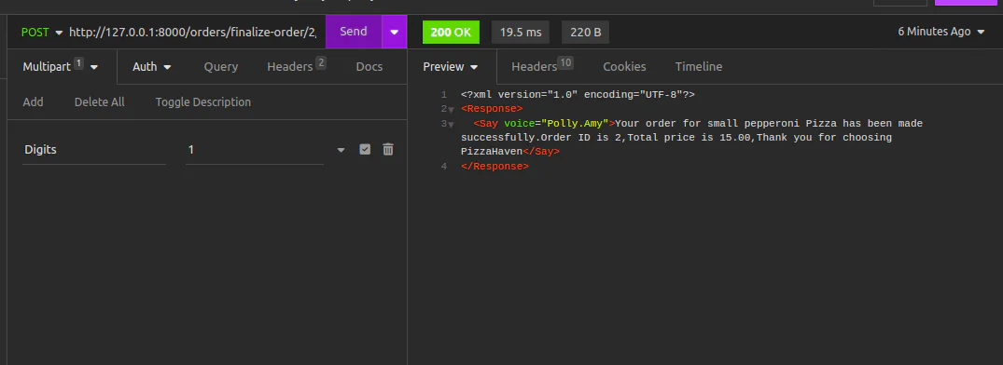Click the 200 OK status badge
The width and height of the screenshot is (1003, 365).
point(451,32)
